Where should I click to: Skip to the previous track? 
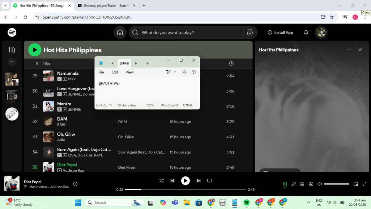pyautogui.click(x=173, y=181)
